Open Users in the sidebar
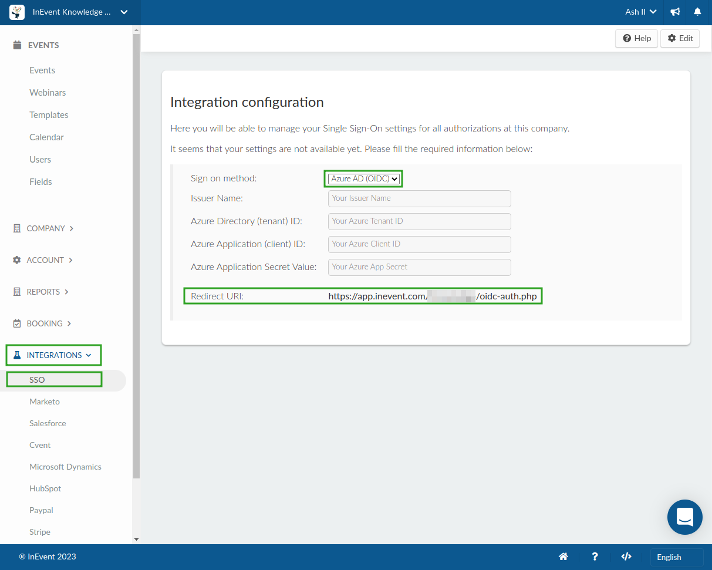Image resolution: width=712 pixels, height=570 pixels. (40, 160)
